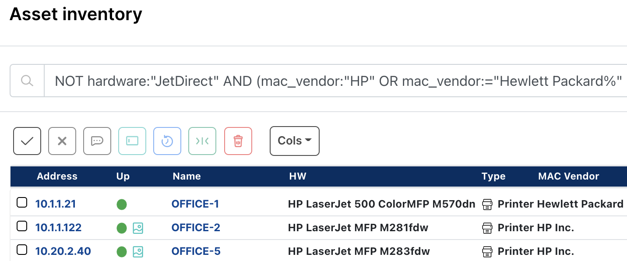Open the Cols dropdown
The width and height of the screenshot is (627, 261).
point(294,141)
